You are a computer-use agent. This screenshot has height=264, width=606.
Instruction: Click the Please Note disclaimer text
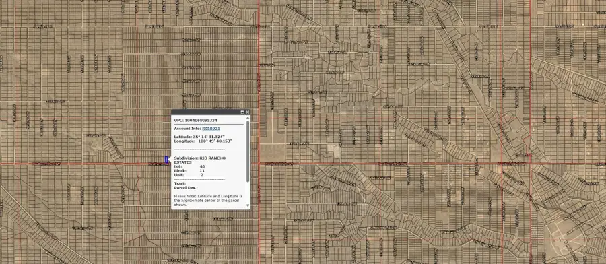pyautogui.click(x=208, y=201)
